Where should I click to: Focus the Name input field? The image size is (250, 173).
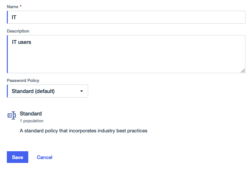(126, 17)
